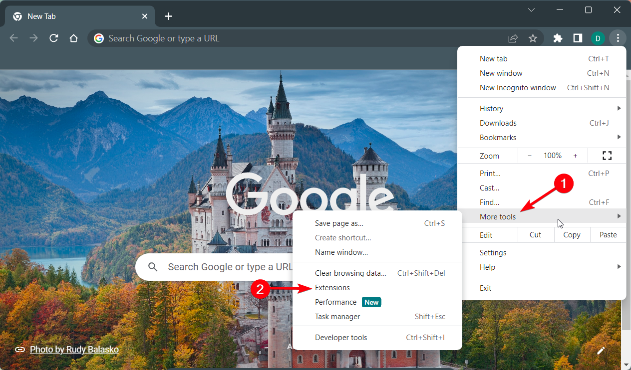The width and height of the screenshot is (631, 370).
Task: Click the share this page icon
Action: (513, 38)
